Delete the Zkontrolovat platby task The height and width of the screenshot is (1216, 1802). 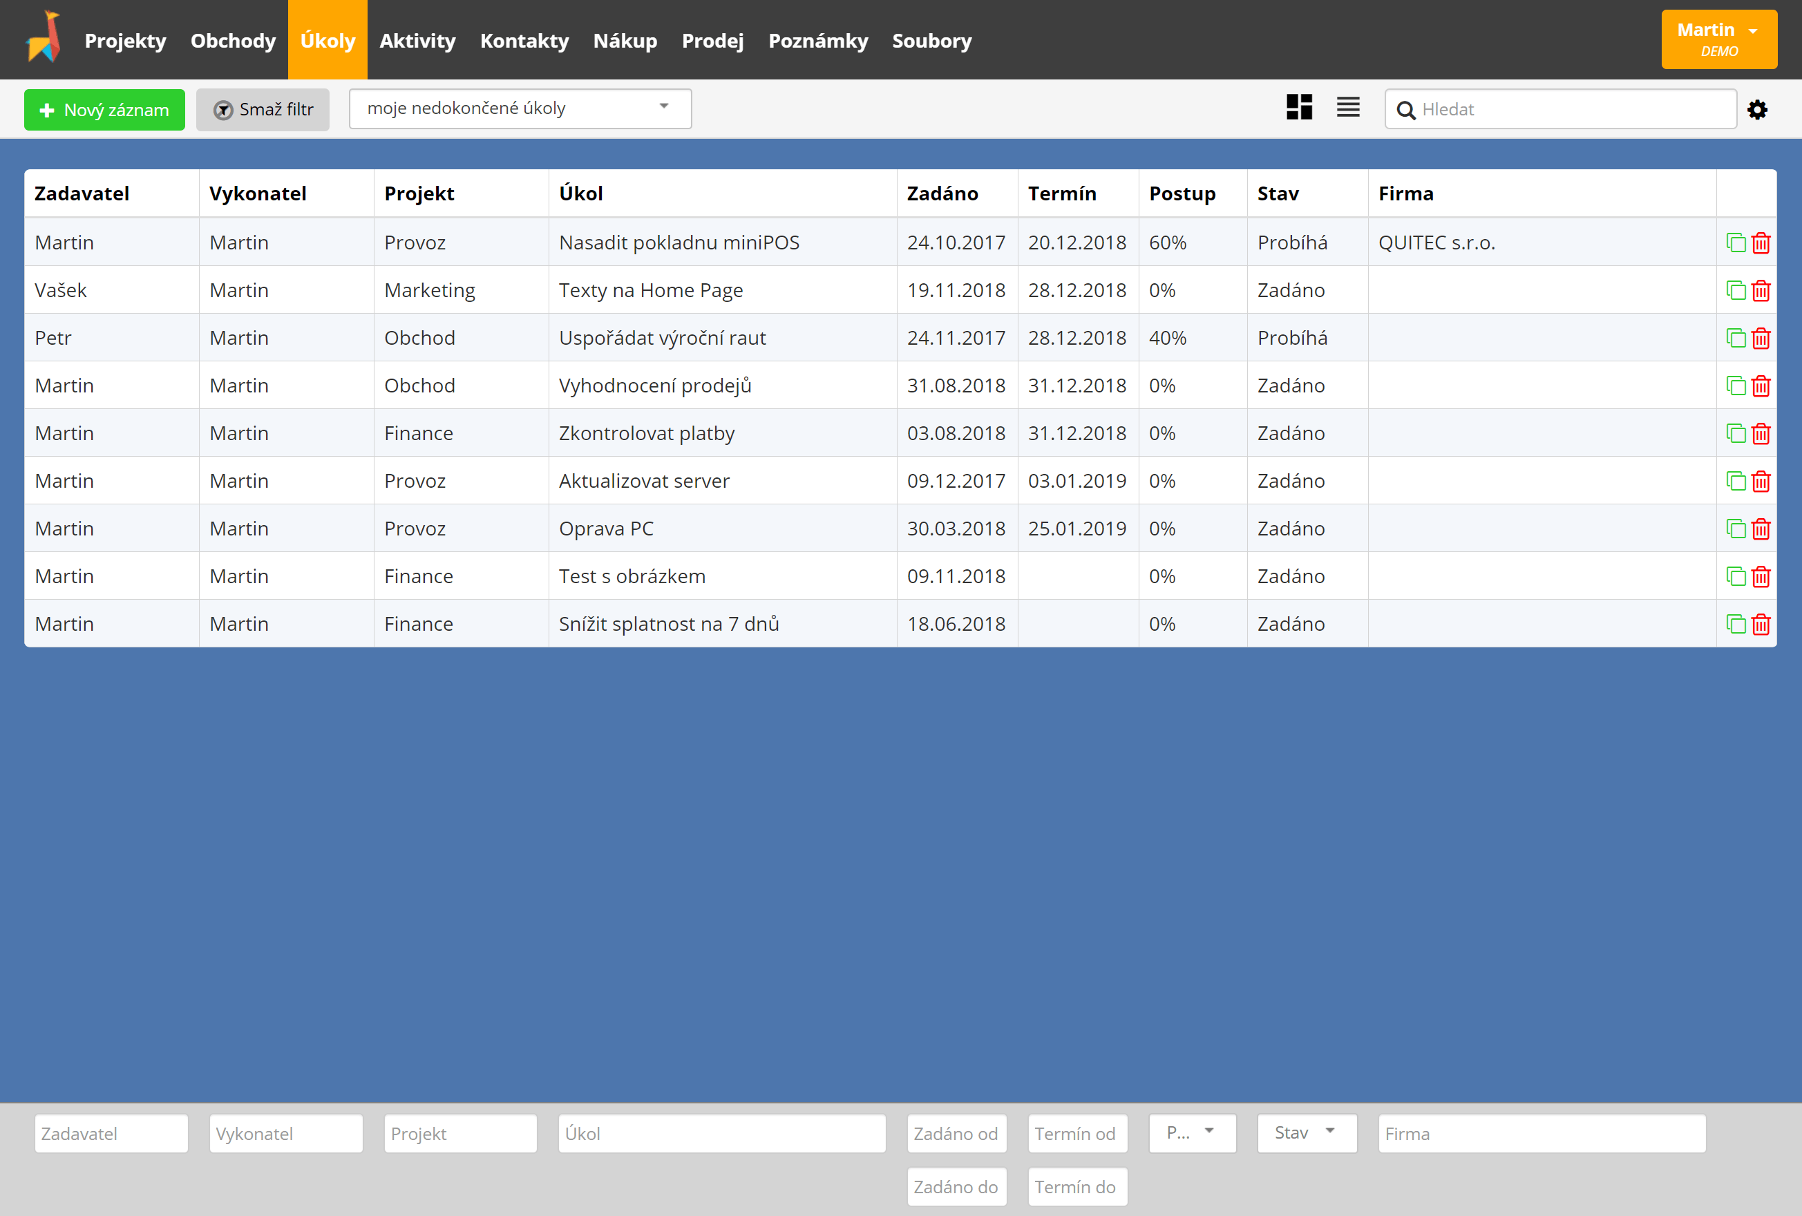click(1761, 433)
